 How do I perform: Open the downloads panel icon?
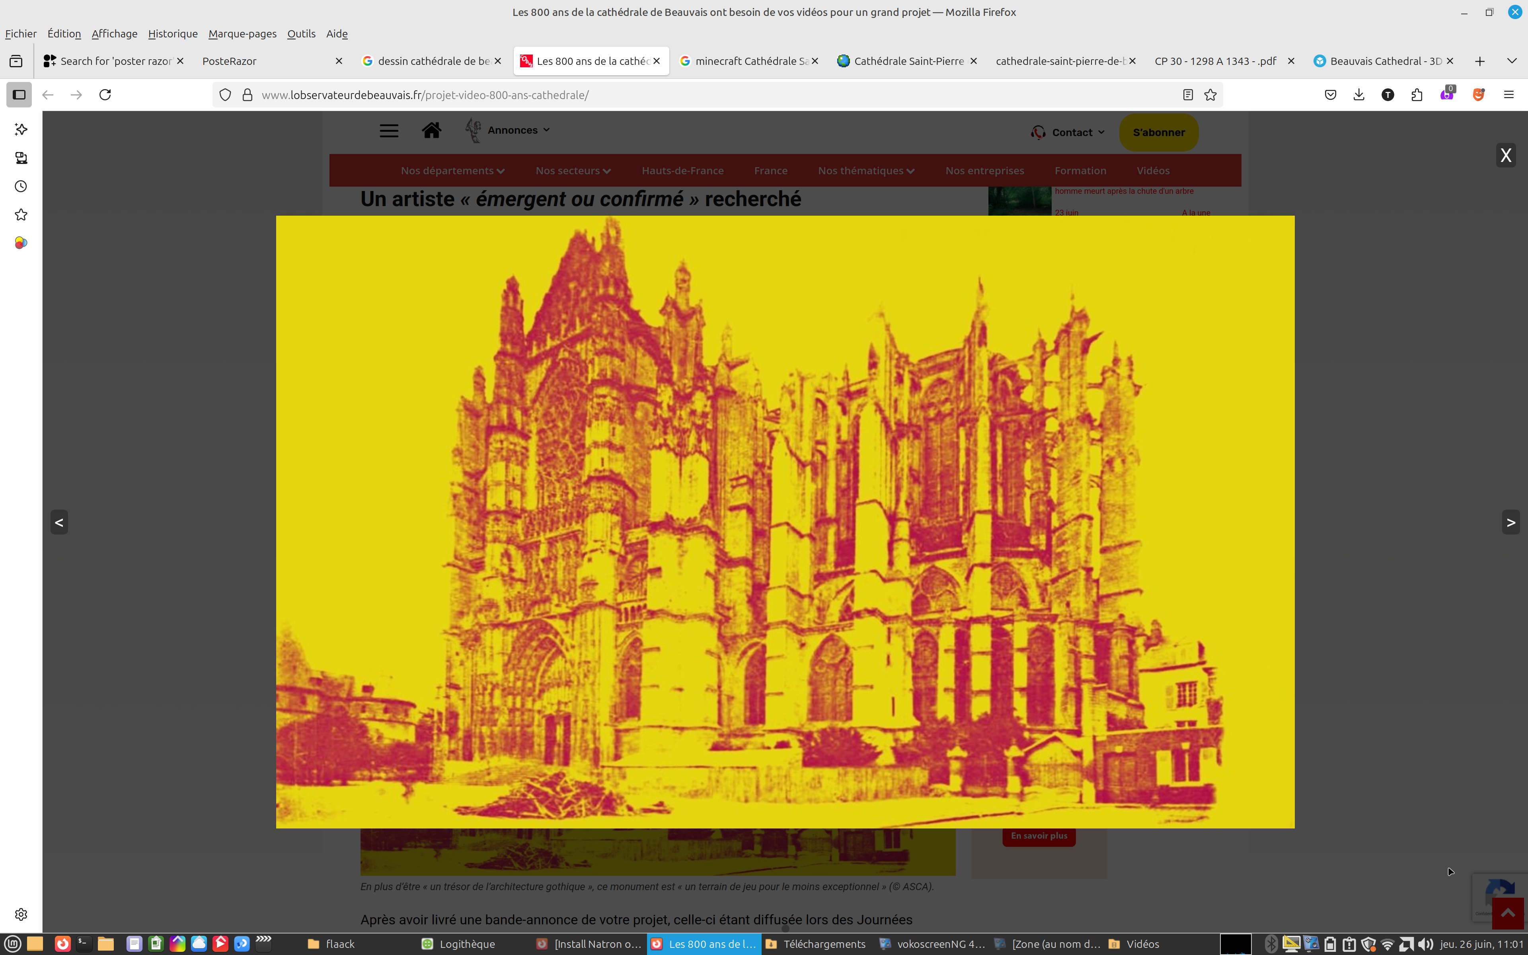[1359, 95]
